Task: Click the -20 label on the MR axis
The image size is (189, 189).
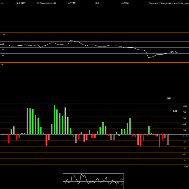Action: tap(184, 143)
